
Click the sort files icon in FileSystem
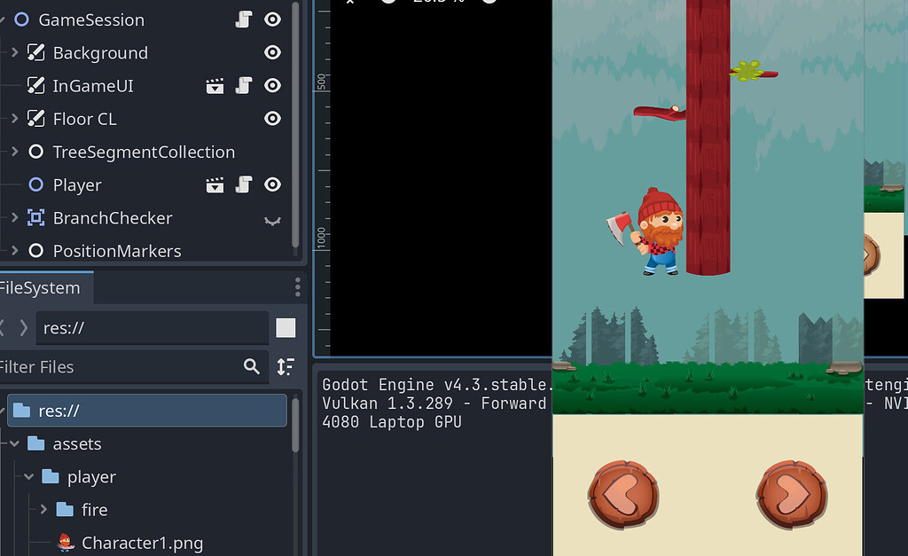point(286,366)
